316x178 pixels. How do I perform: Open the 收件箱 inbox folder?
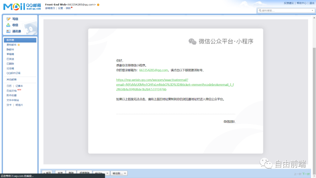pos(20,40)
